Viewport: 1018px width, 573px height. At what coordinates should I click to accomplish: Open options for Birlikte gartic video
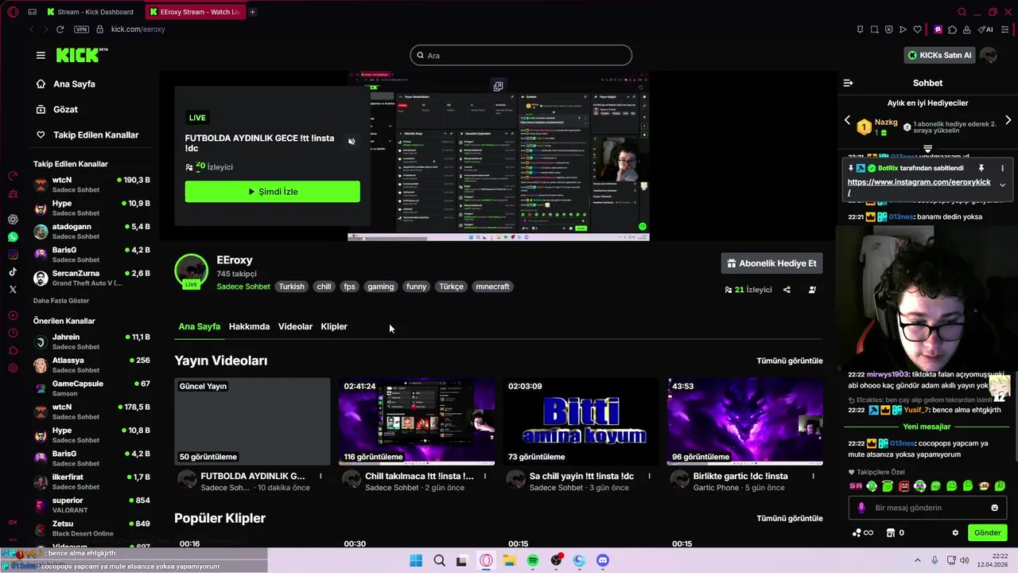(x=813, y=476)
